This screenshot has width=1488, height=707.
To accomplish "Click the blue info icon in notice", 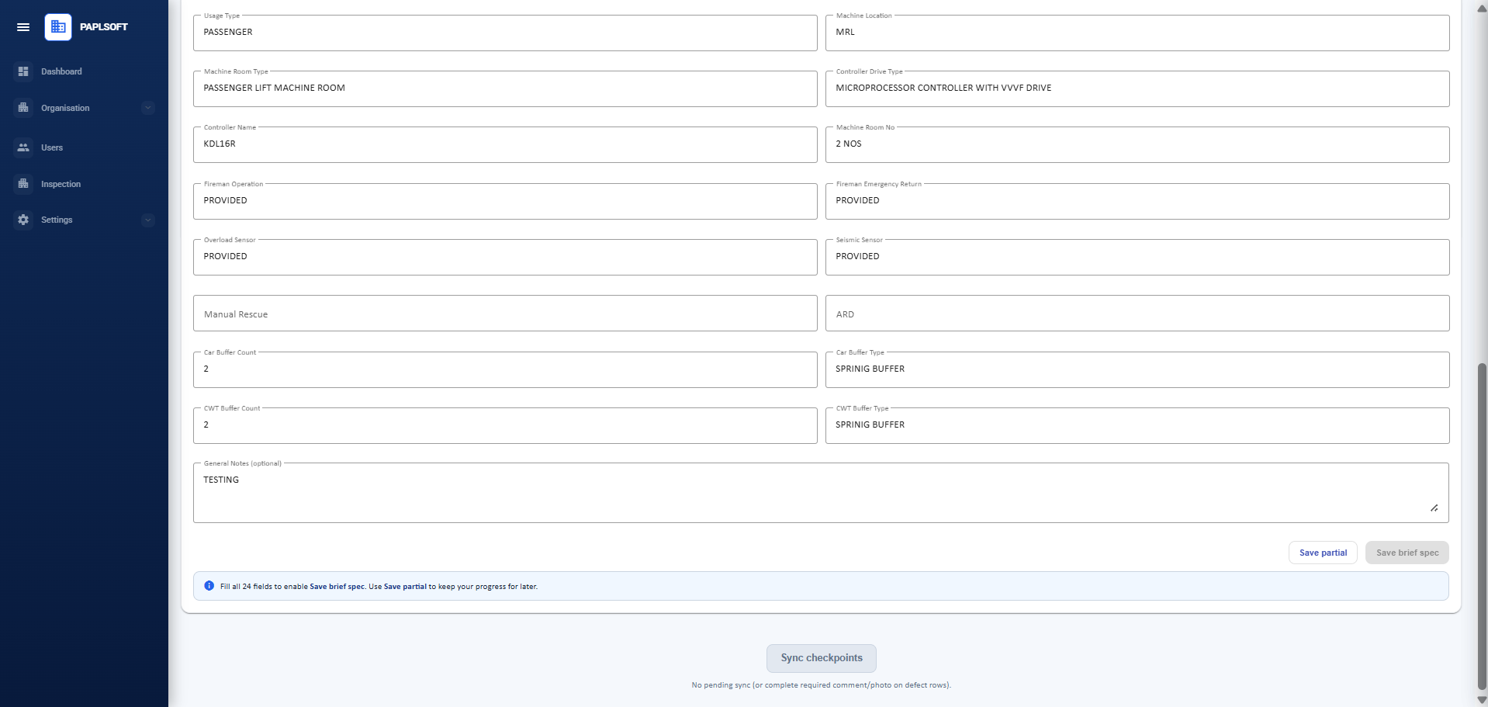I will tap(209, 586).
